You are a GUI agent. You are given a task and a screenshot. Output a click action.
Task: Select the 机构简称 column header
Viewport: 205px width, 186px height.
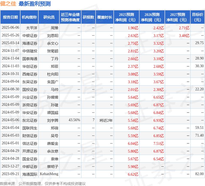tap(29, 17)
